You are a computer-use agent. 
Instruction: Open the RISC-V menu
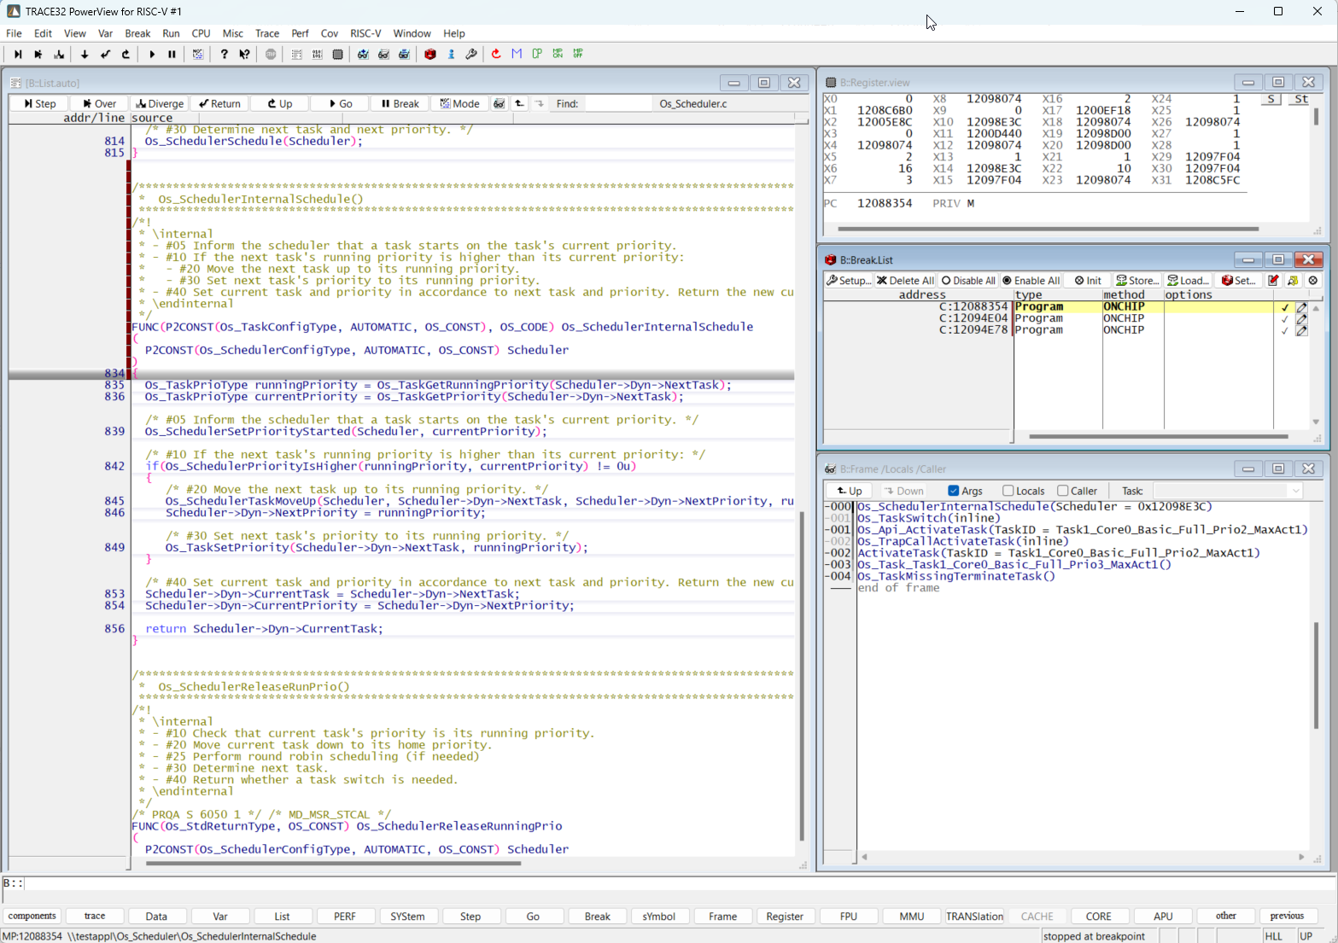(x=365, y=33)
